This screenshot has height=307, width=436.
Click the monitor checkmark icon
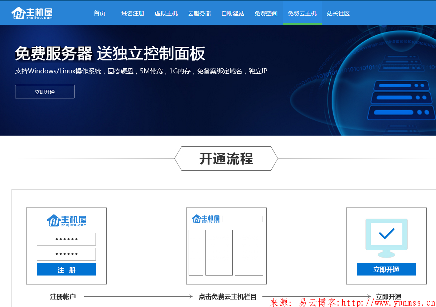(x=386, y=236)
